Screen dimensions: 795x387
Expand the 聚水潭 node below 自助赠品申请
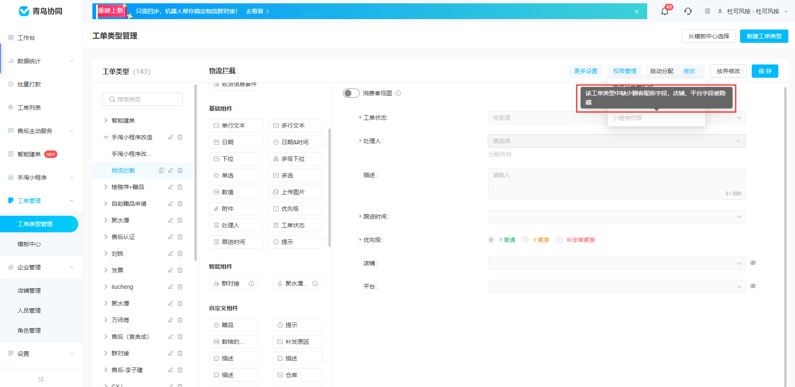pos(106,220)
